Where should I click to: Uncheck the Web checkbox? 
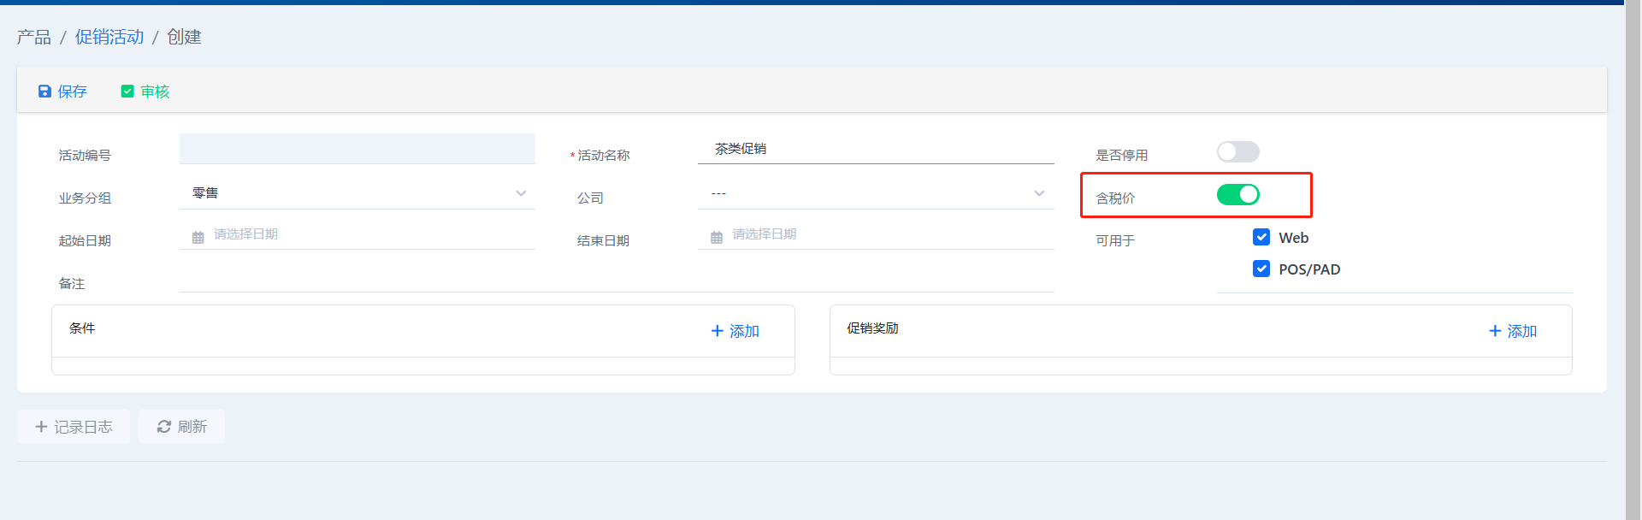point(1261,237)
